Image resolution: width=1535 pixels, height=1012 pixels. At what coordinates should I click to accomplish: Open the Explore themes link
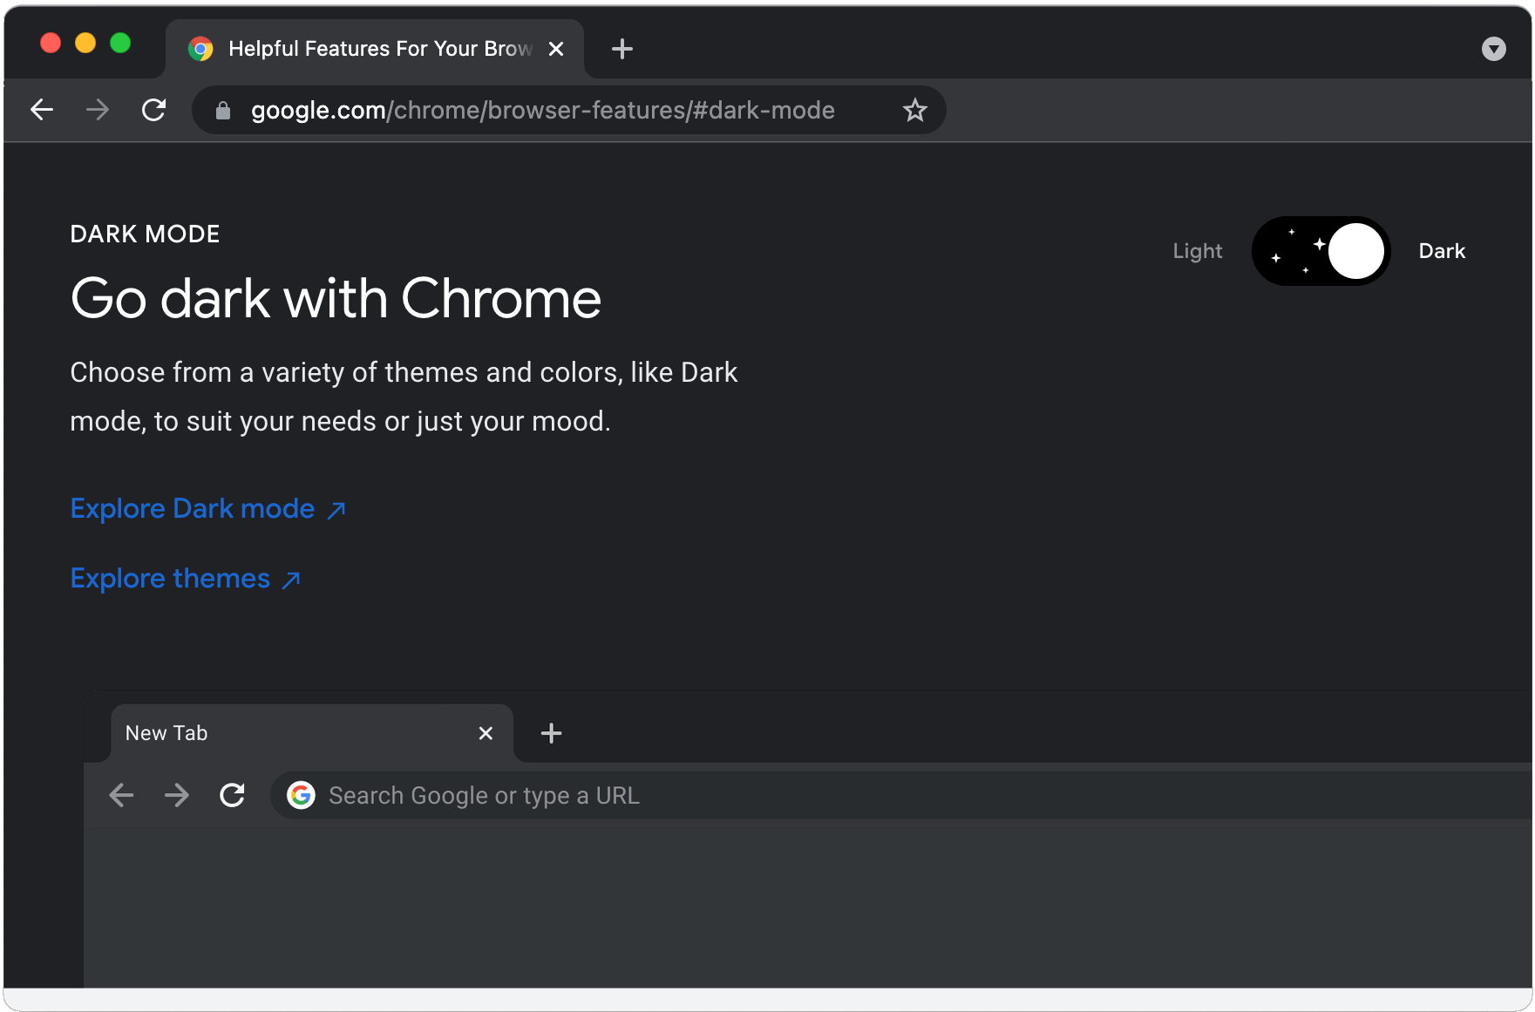tap(170, 578)
